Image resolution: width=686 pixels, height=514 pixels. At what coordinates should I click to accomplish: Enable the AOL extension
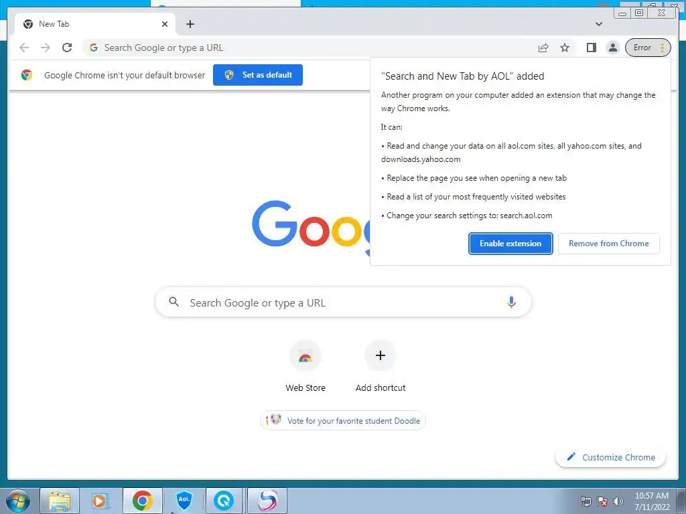coord(510,244)
